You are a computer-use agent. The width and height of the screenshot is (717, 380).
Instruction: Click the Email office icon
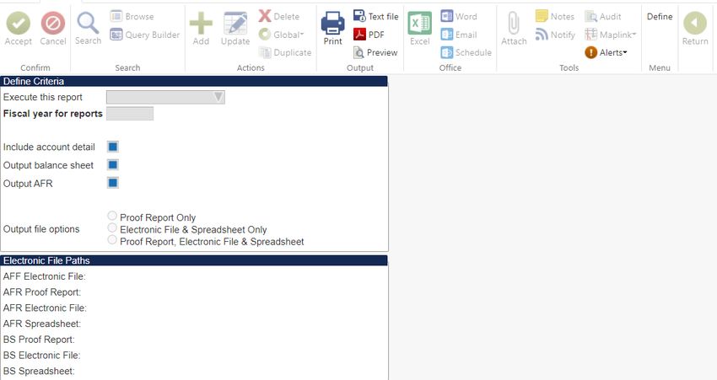coord(447,35)
